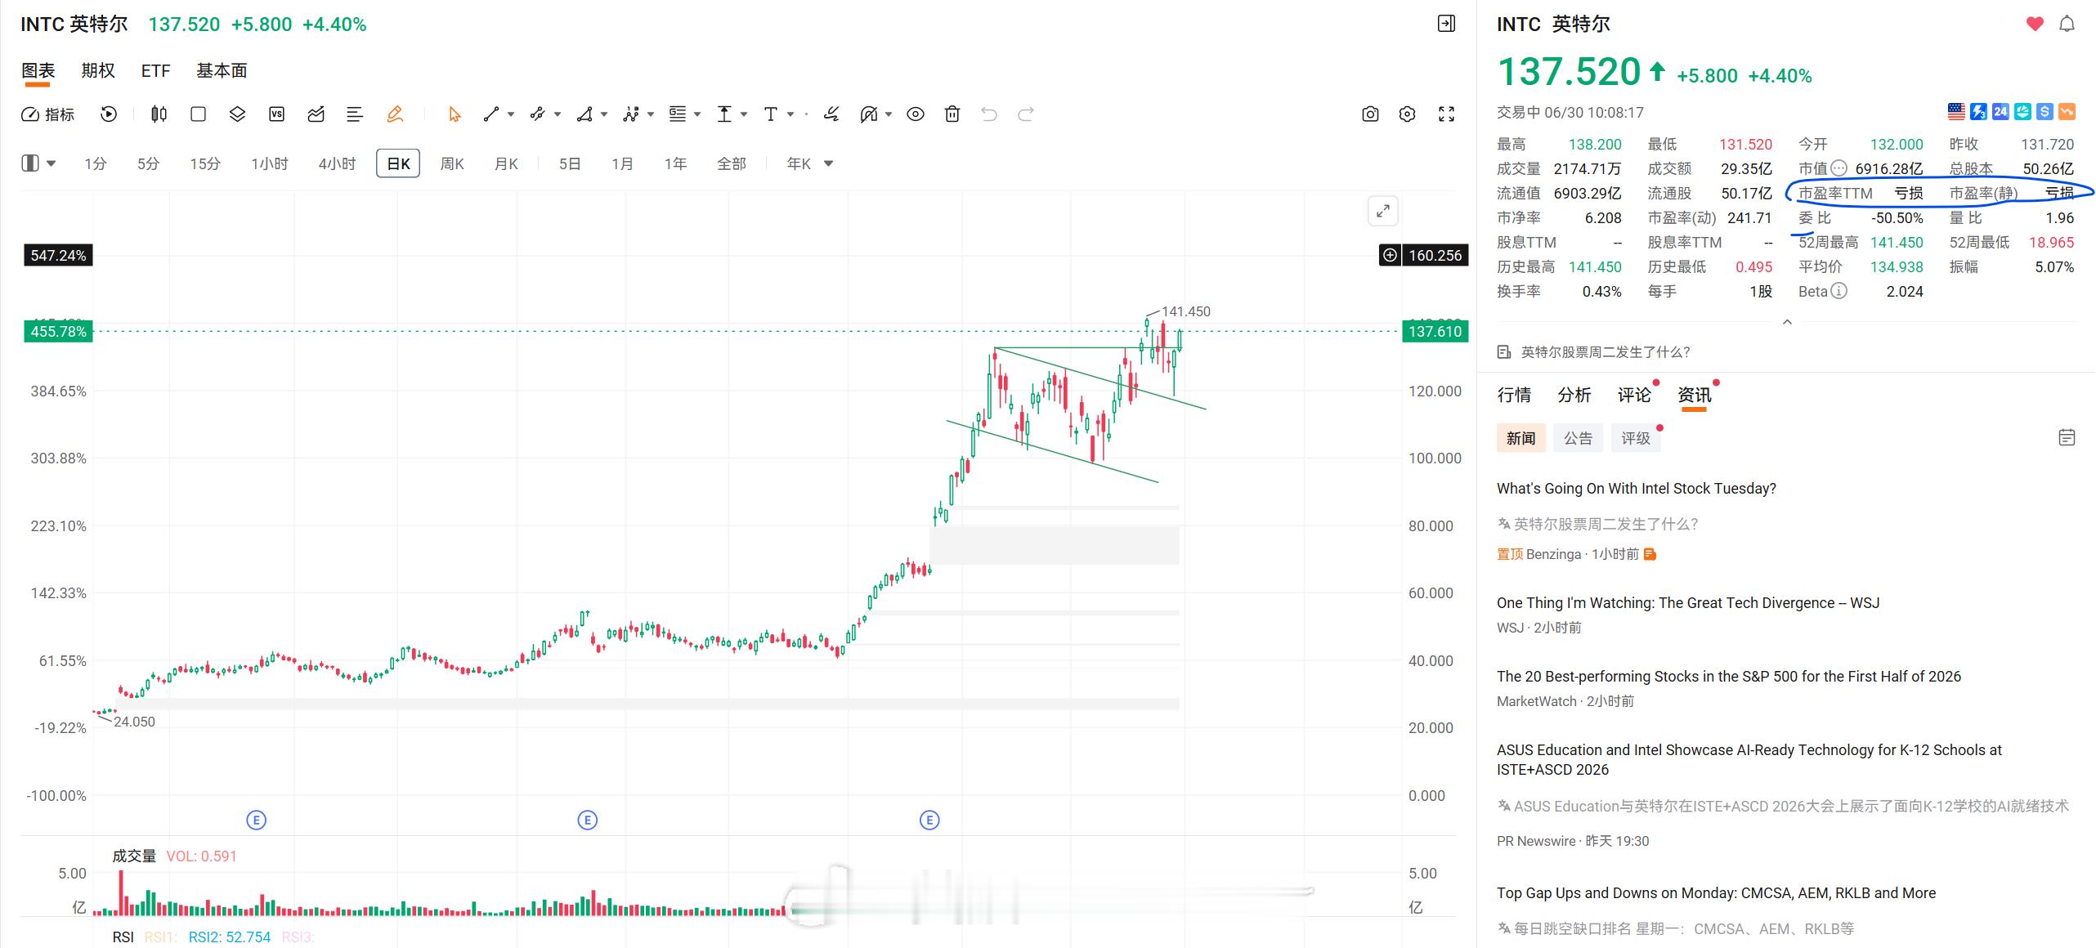The height and width of the screenshot is (948, 2096).
Task: Collapse the right side panel
Action: pos(1446,24)
